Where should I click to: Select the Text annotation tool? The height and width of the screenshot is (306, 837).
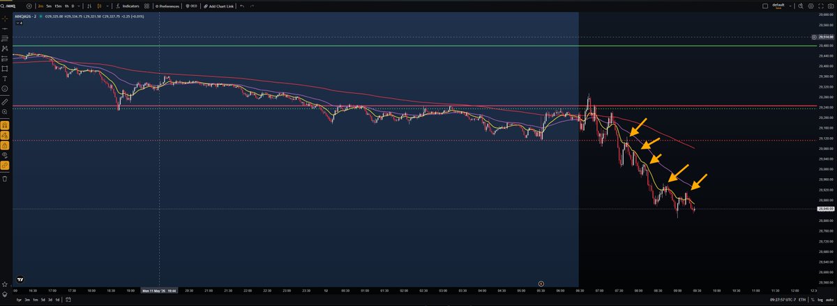point(5,79)
